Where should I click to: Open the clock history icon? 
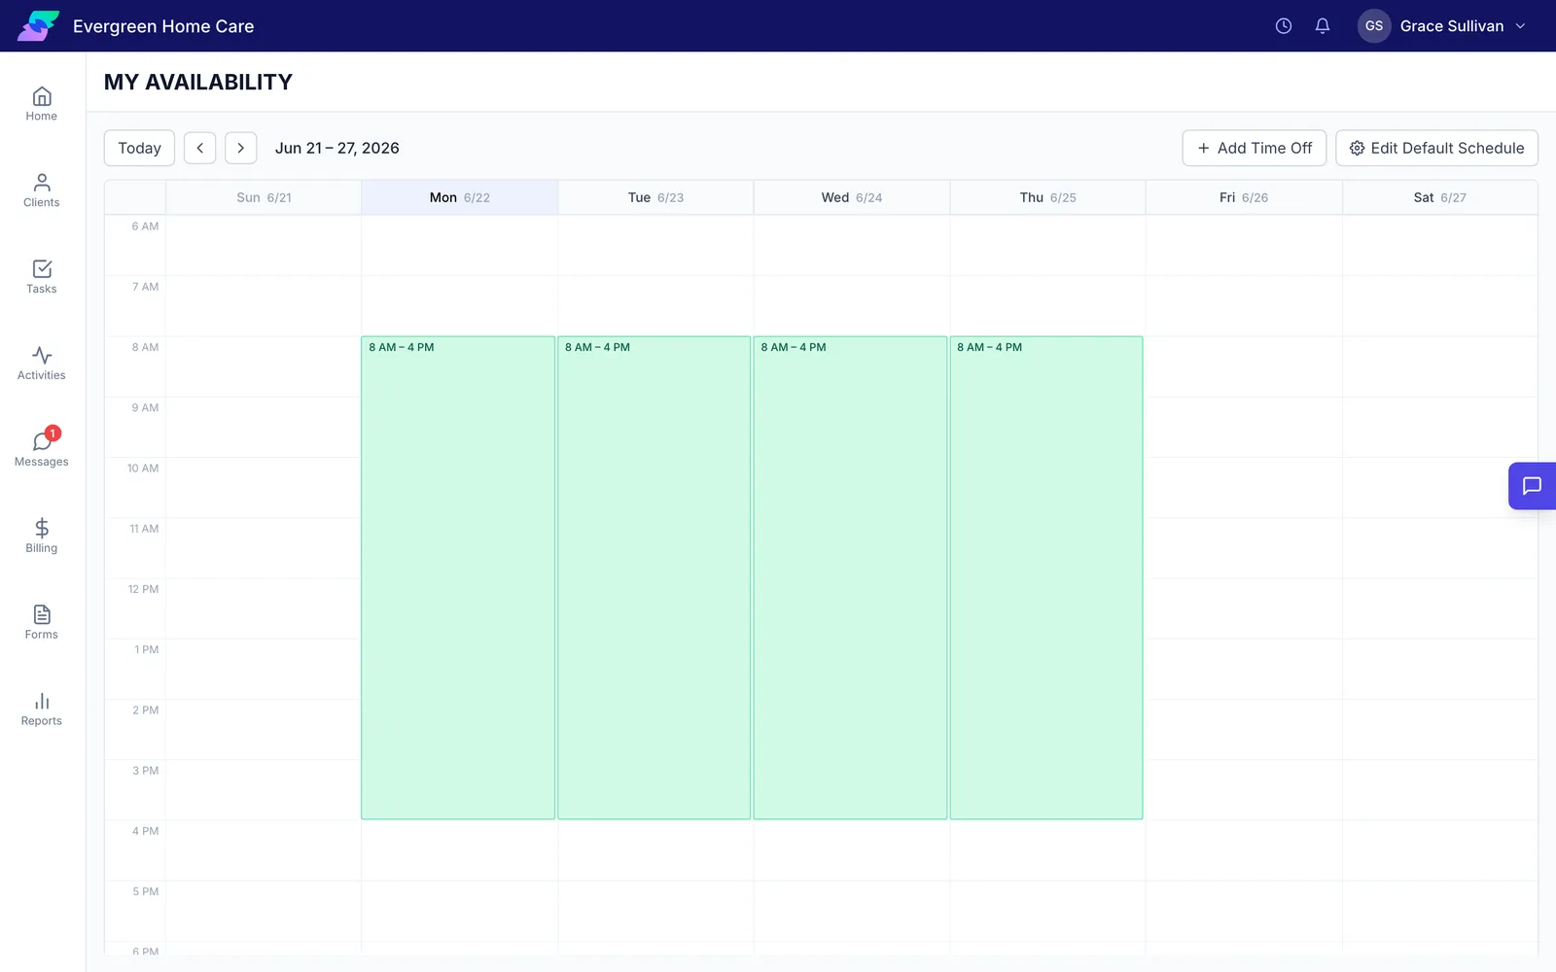pyautogui.click(x=1284, y=26)
